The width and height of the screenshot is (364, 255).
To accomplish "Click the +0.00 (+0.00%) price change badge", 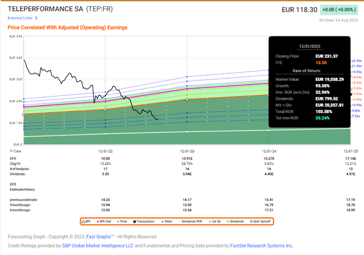I will (339, 10).
